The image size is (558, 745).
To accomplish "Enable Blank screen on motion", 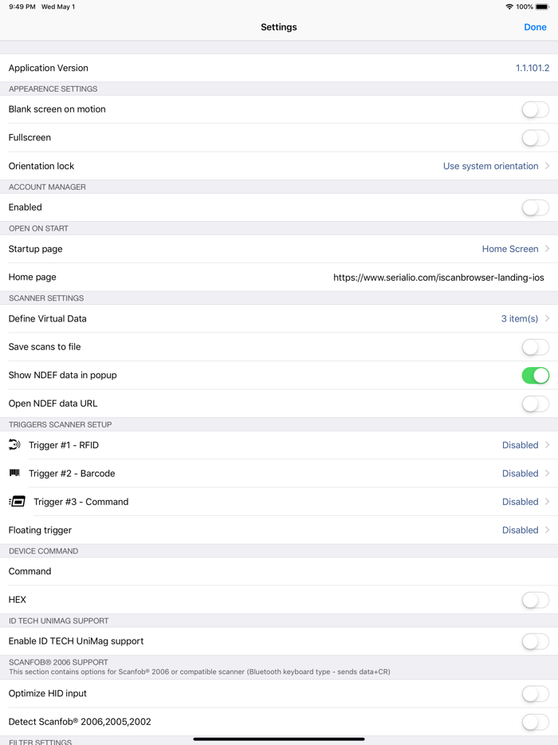I will coord(535,109).
